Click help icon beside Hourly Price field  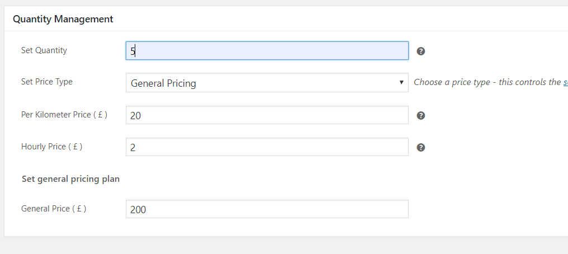421,147
